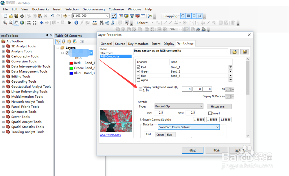This screenshot has height=176, width=289.
Task: Click the Go To XY icon
Action: [113, 23]
